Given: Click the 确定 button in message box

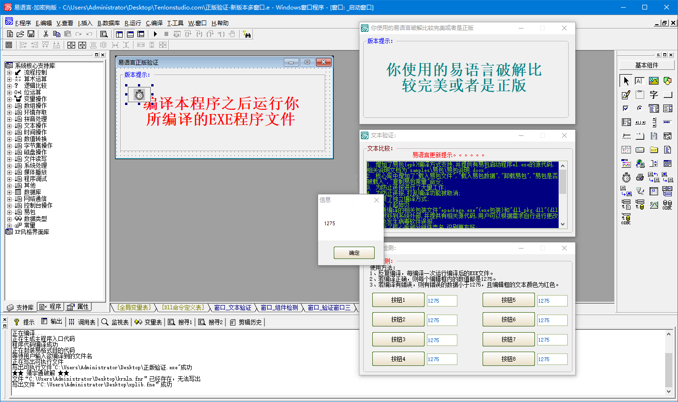Looking at the screenshot, I should pyautogui.click(x=354, y=253).
